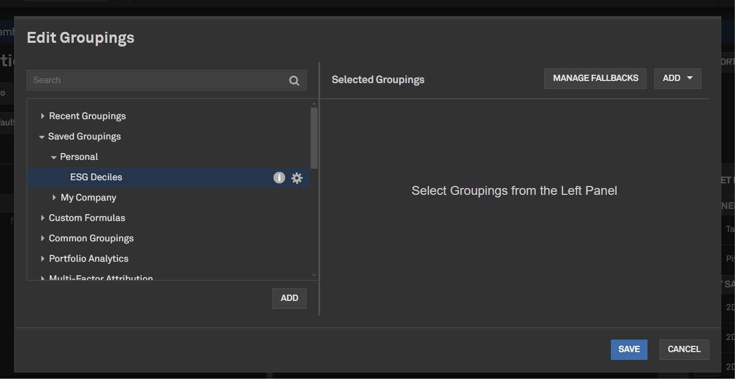Open ESG Deciles settings gear
The height and width of the screenshot is (385, 738).
297,178
